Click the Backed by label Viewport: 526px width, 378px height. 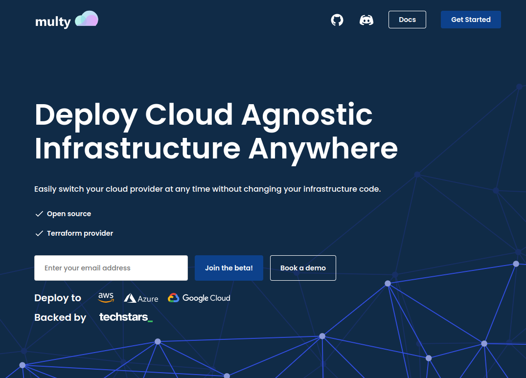(x=60, y=317)
